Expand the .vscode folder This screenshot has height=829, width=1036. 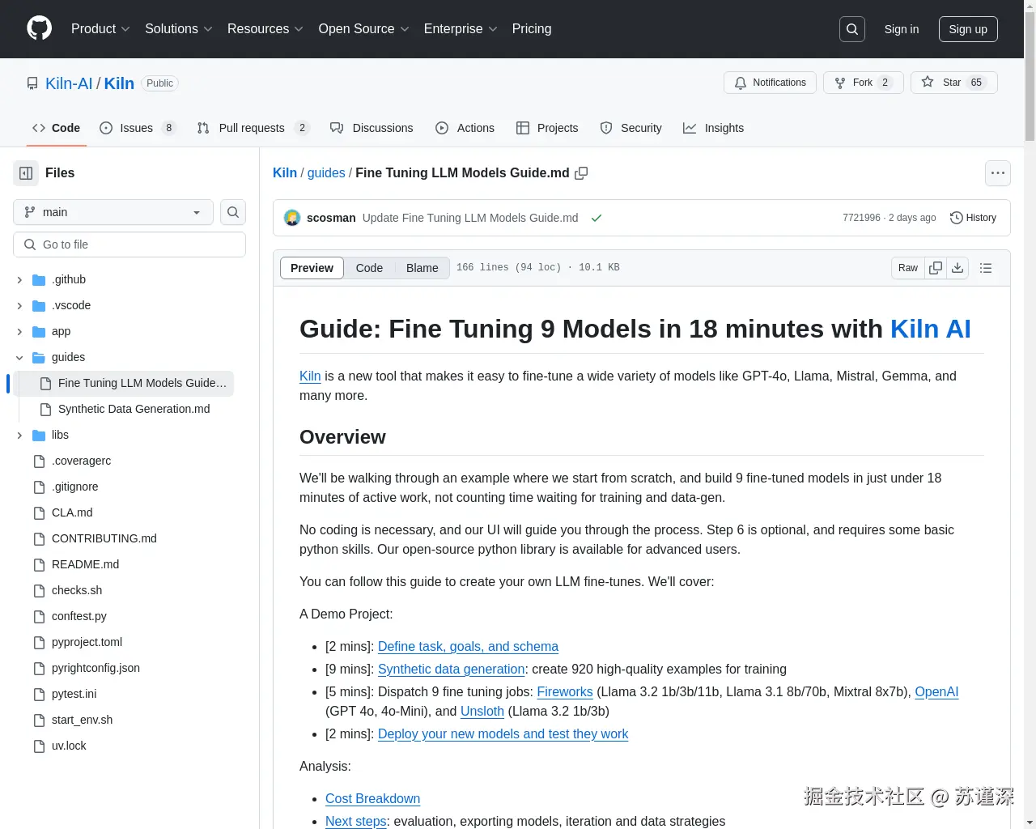(19, 305)
